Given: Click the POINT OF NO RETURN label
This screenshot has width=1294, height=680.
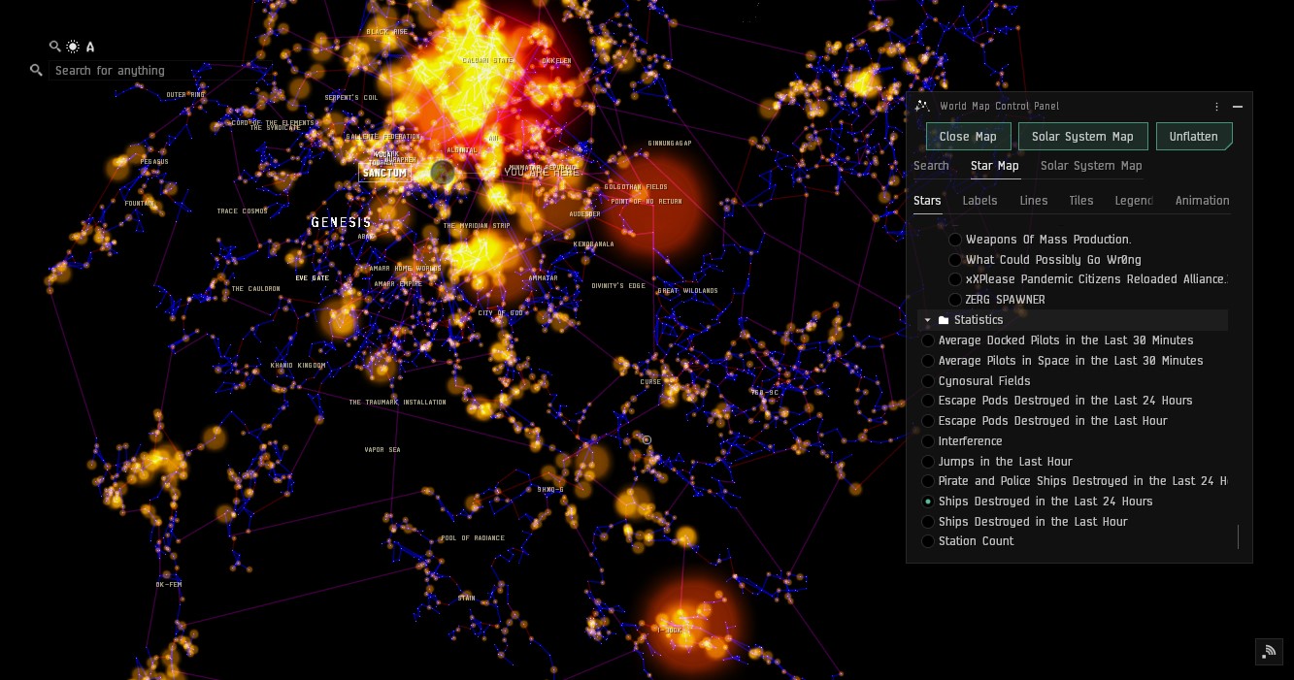Looking at the screenshot, I should [x=647, y=202].
